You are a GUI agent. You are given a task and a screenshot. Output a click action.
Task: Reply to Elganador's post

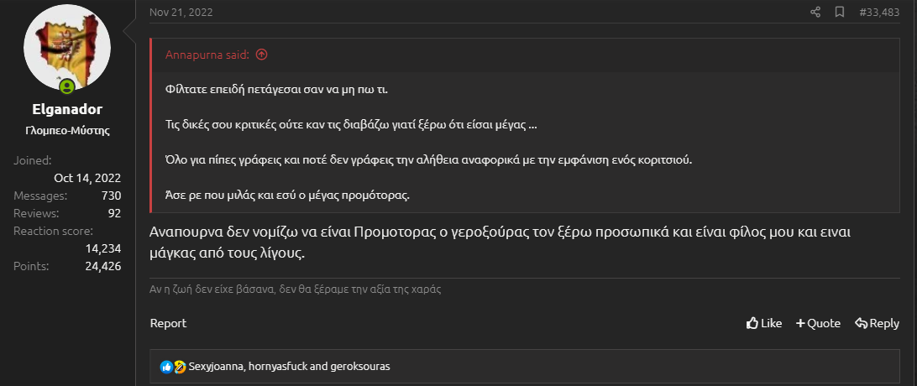point(877,323)
